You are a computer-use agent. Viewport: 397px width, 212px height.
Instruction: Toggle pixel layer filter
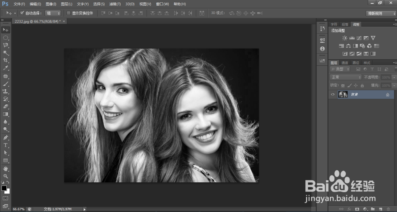click(358, 69)
